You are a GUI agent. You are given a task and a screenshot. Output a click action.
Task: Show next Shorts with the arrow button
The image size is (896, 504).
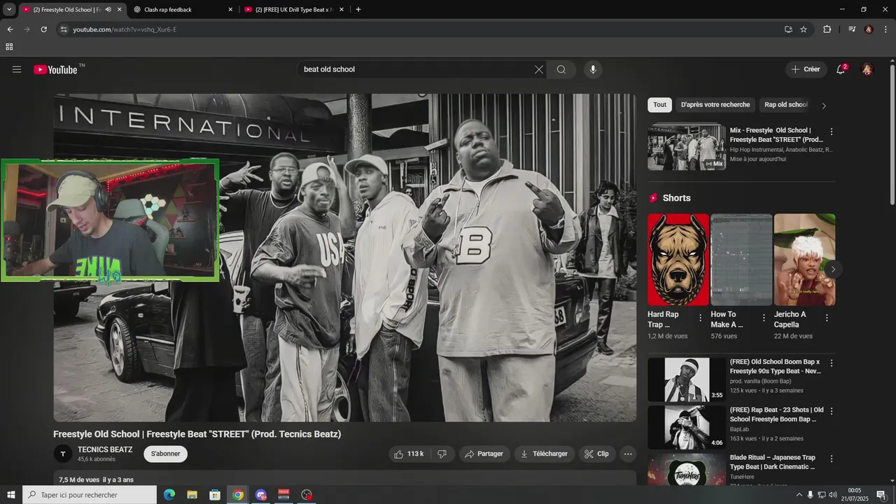click(x=832, y=269)
